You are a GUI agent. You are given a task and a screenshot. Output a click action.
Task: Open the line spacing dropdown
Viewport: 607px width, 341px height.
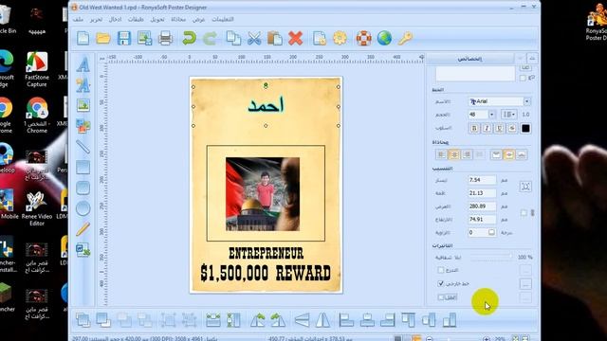point(508,115)
